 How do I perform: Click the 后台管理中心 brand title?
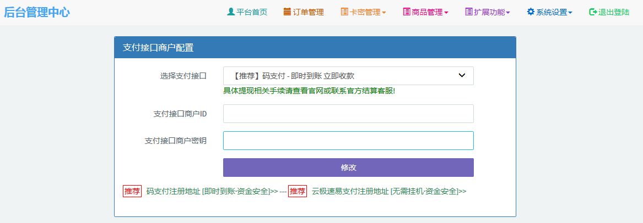tap(37, 12)
